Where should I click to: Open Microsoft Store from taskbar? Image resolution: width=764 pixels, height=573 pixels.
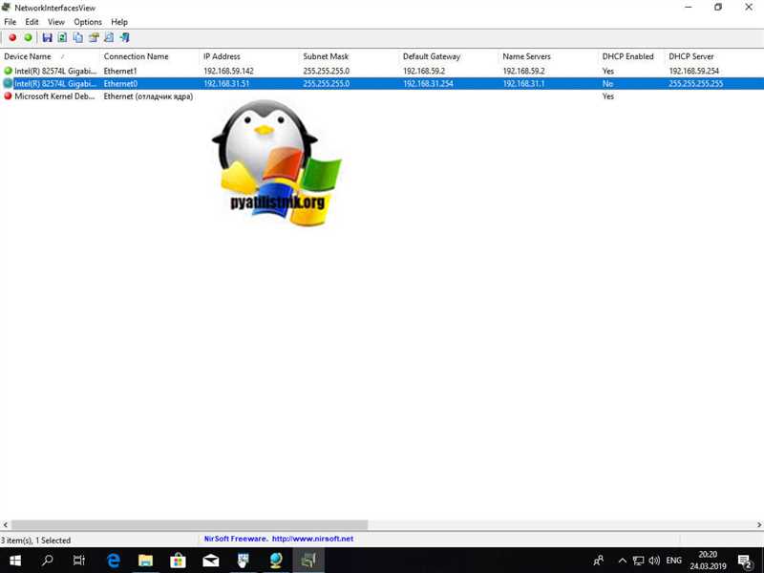178,561
